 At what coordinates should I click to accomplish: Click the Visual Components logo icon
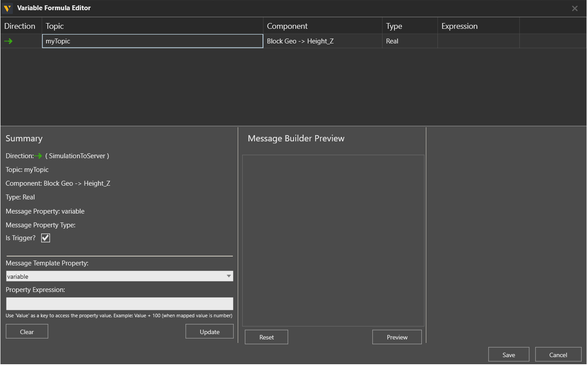8,8
